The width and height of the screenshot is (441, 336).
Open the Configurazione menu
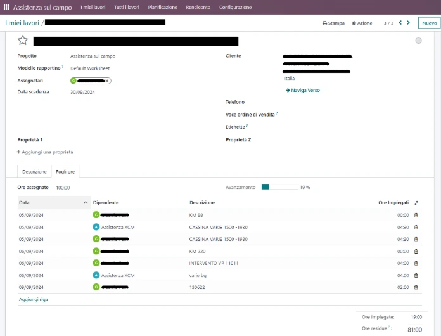click(x=236, y=8)
